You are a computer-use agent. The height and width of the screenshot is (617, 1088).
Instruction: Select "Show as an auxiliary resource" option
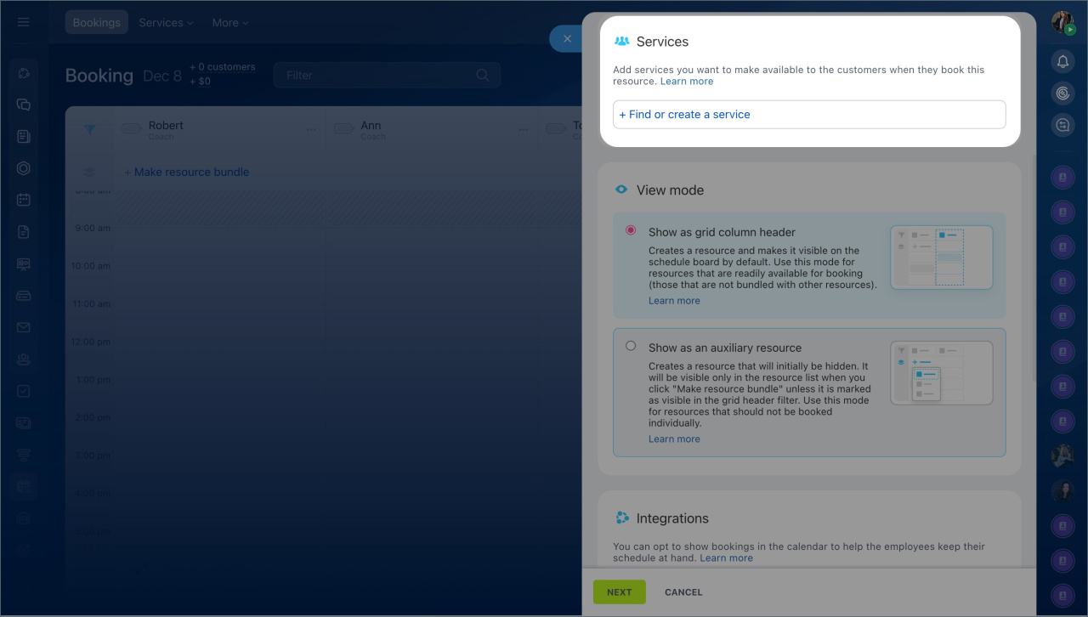pos(631,346)
